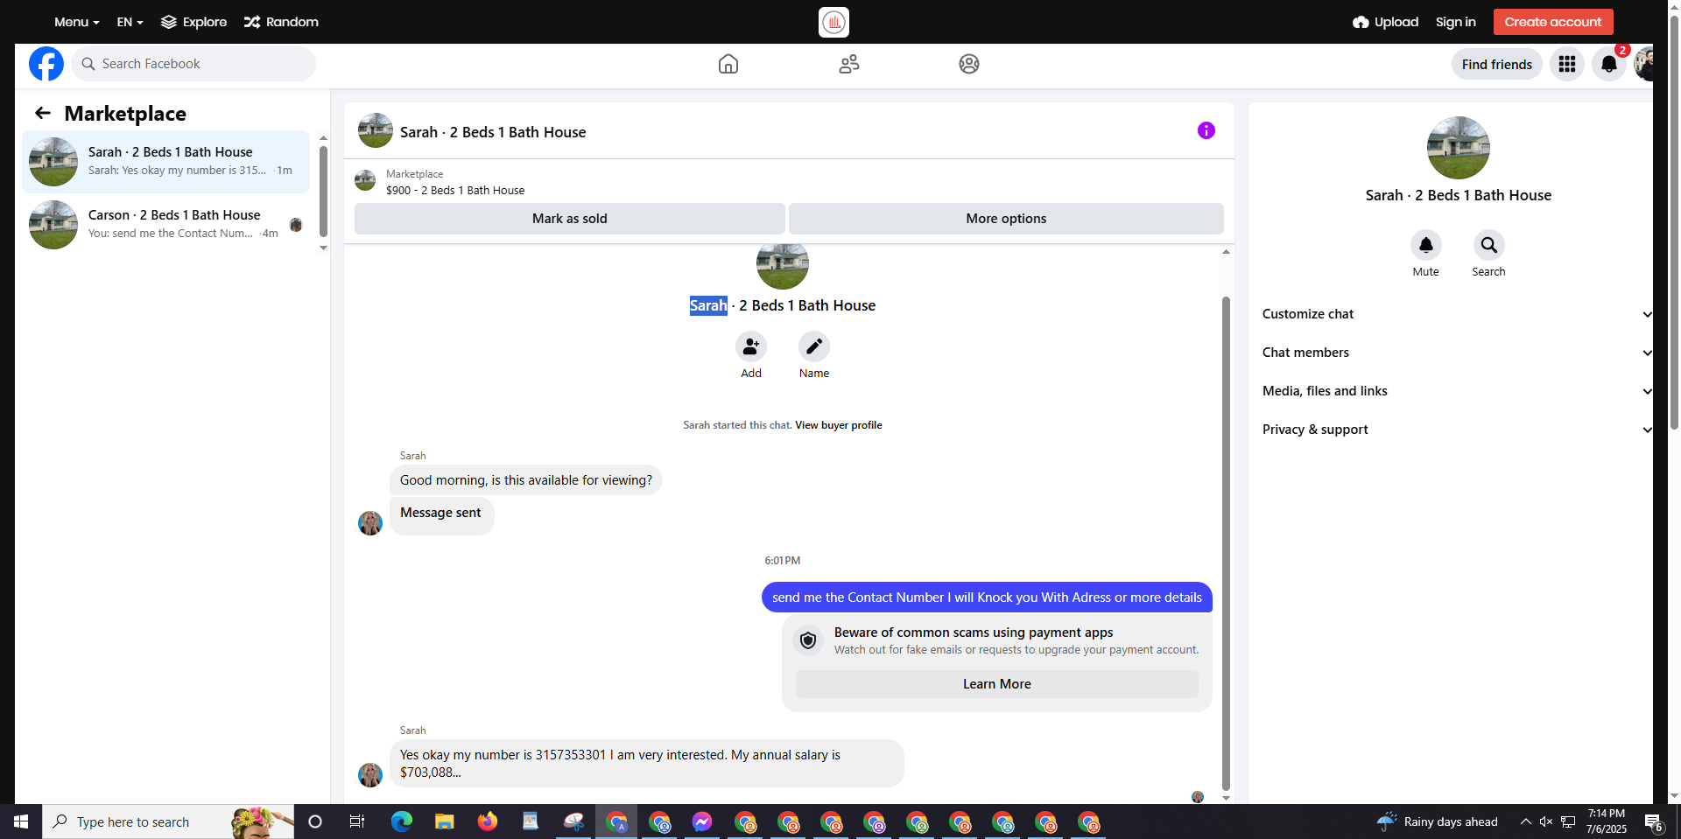Open the Groups circle icon tab
Screen dimensions: 1681x839
(969, 64)
